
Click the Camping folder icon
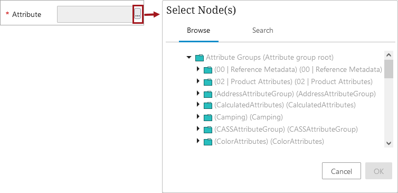tap(208, 117)
